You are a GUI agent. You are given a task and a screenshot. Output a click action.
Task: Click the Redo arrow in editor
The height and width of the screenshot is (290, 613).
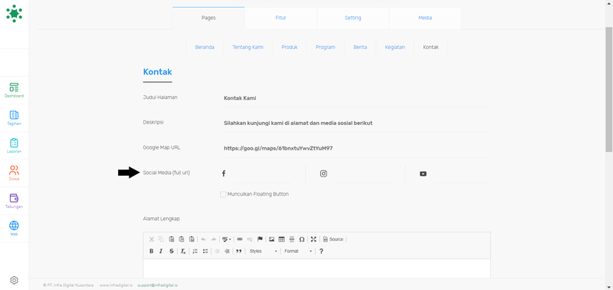[x=214, y=239]
